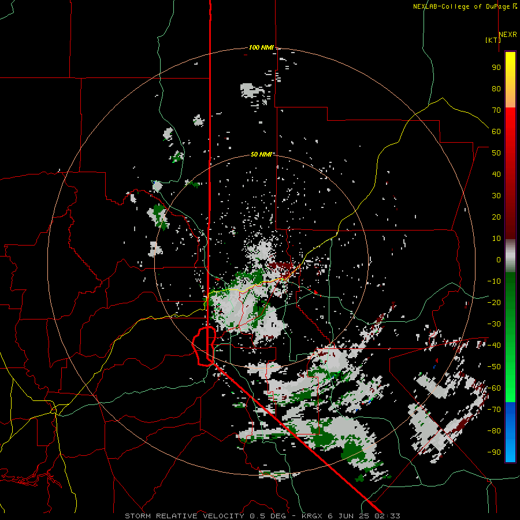Click the 30 value on the velocity scale
Screen dimensions: 520x520
coord(496,196)
